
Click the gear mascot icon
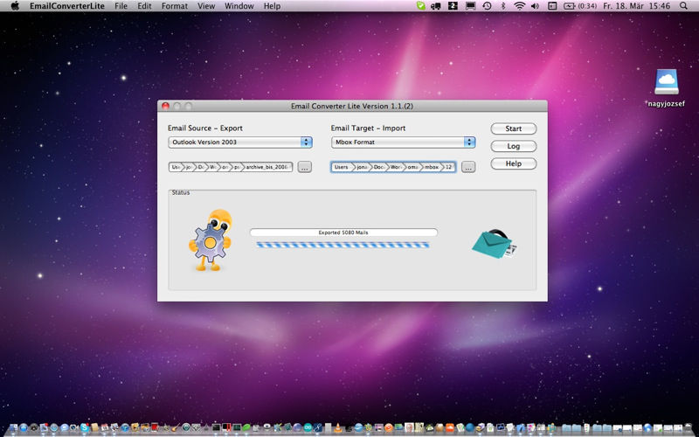coord(211,239)
